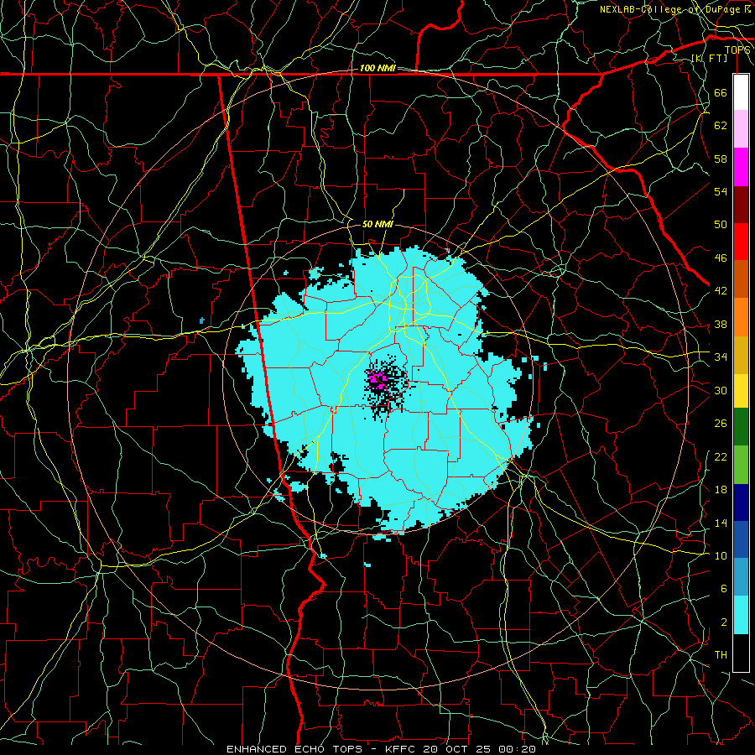The height and width of the screenshot is (755, 755).
Task: Click the white swatch in the tops legend
Action: click(741, 92)
